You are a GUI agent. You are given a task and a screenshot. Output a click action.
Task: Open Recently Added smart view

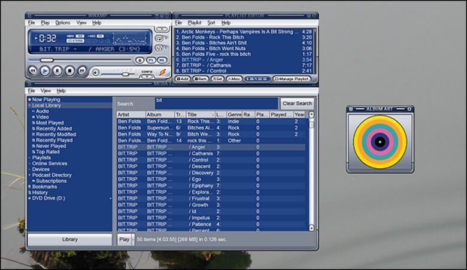(54, 129)
